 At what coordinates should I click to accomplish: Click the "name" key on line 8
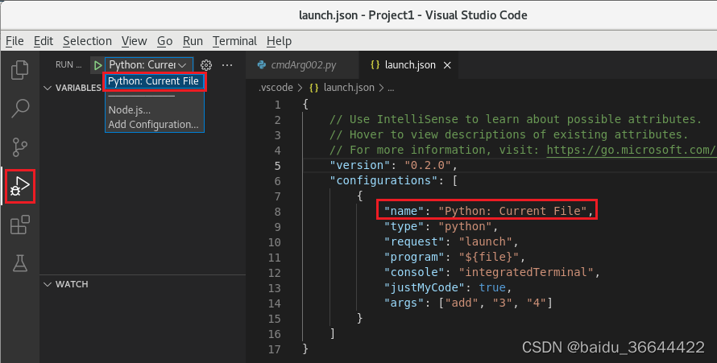[x=404, y=211]
